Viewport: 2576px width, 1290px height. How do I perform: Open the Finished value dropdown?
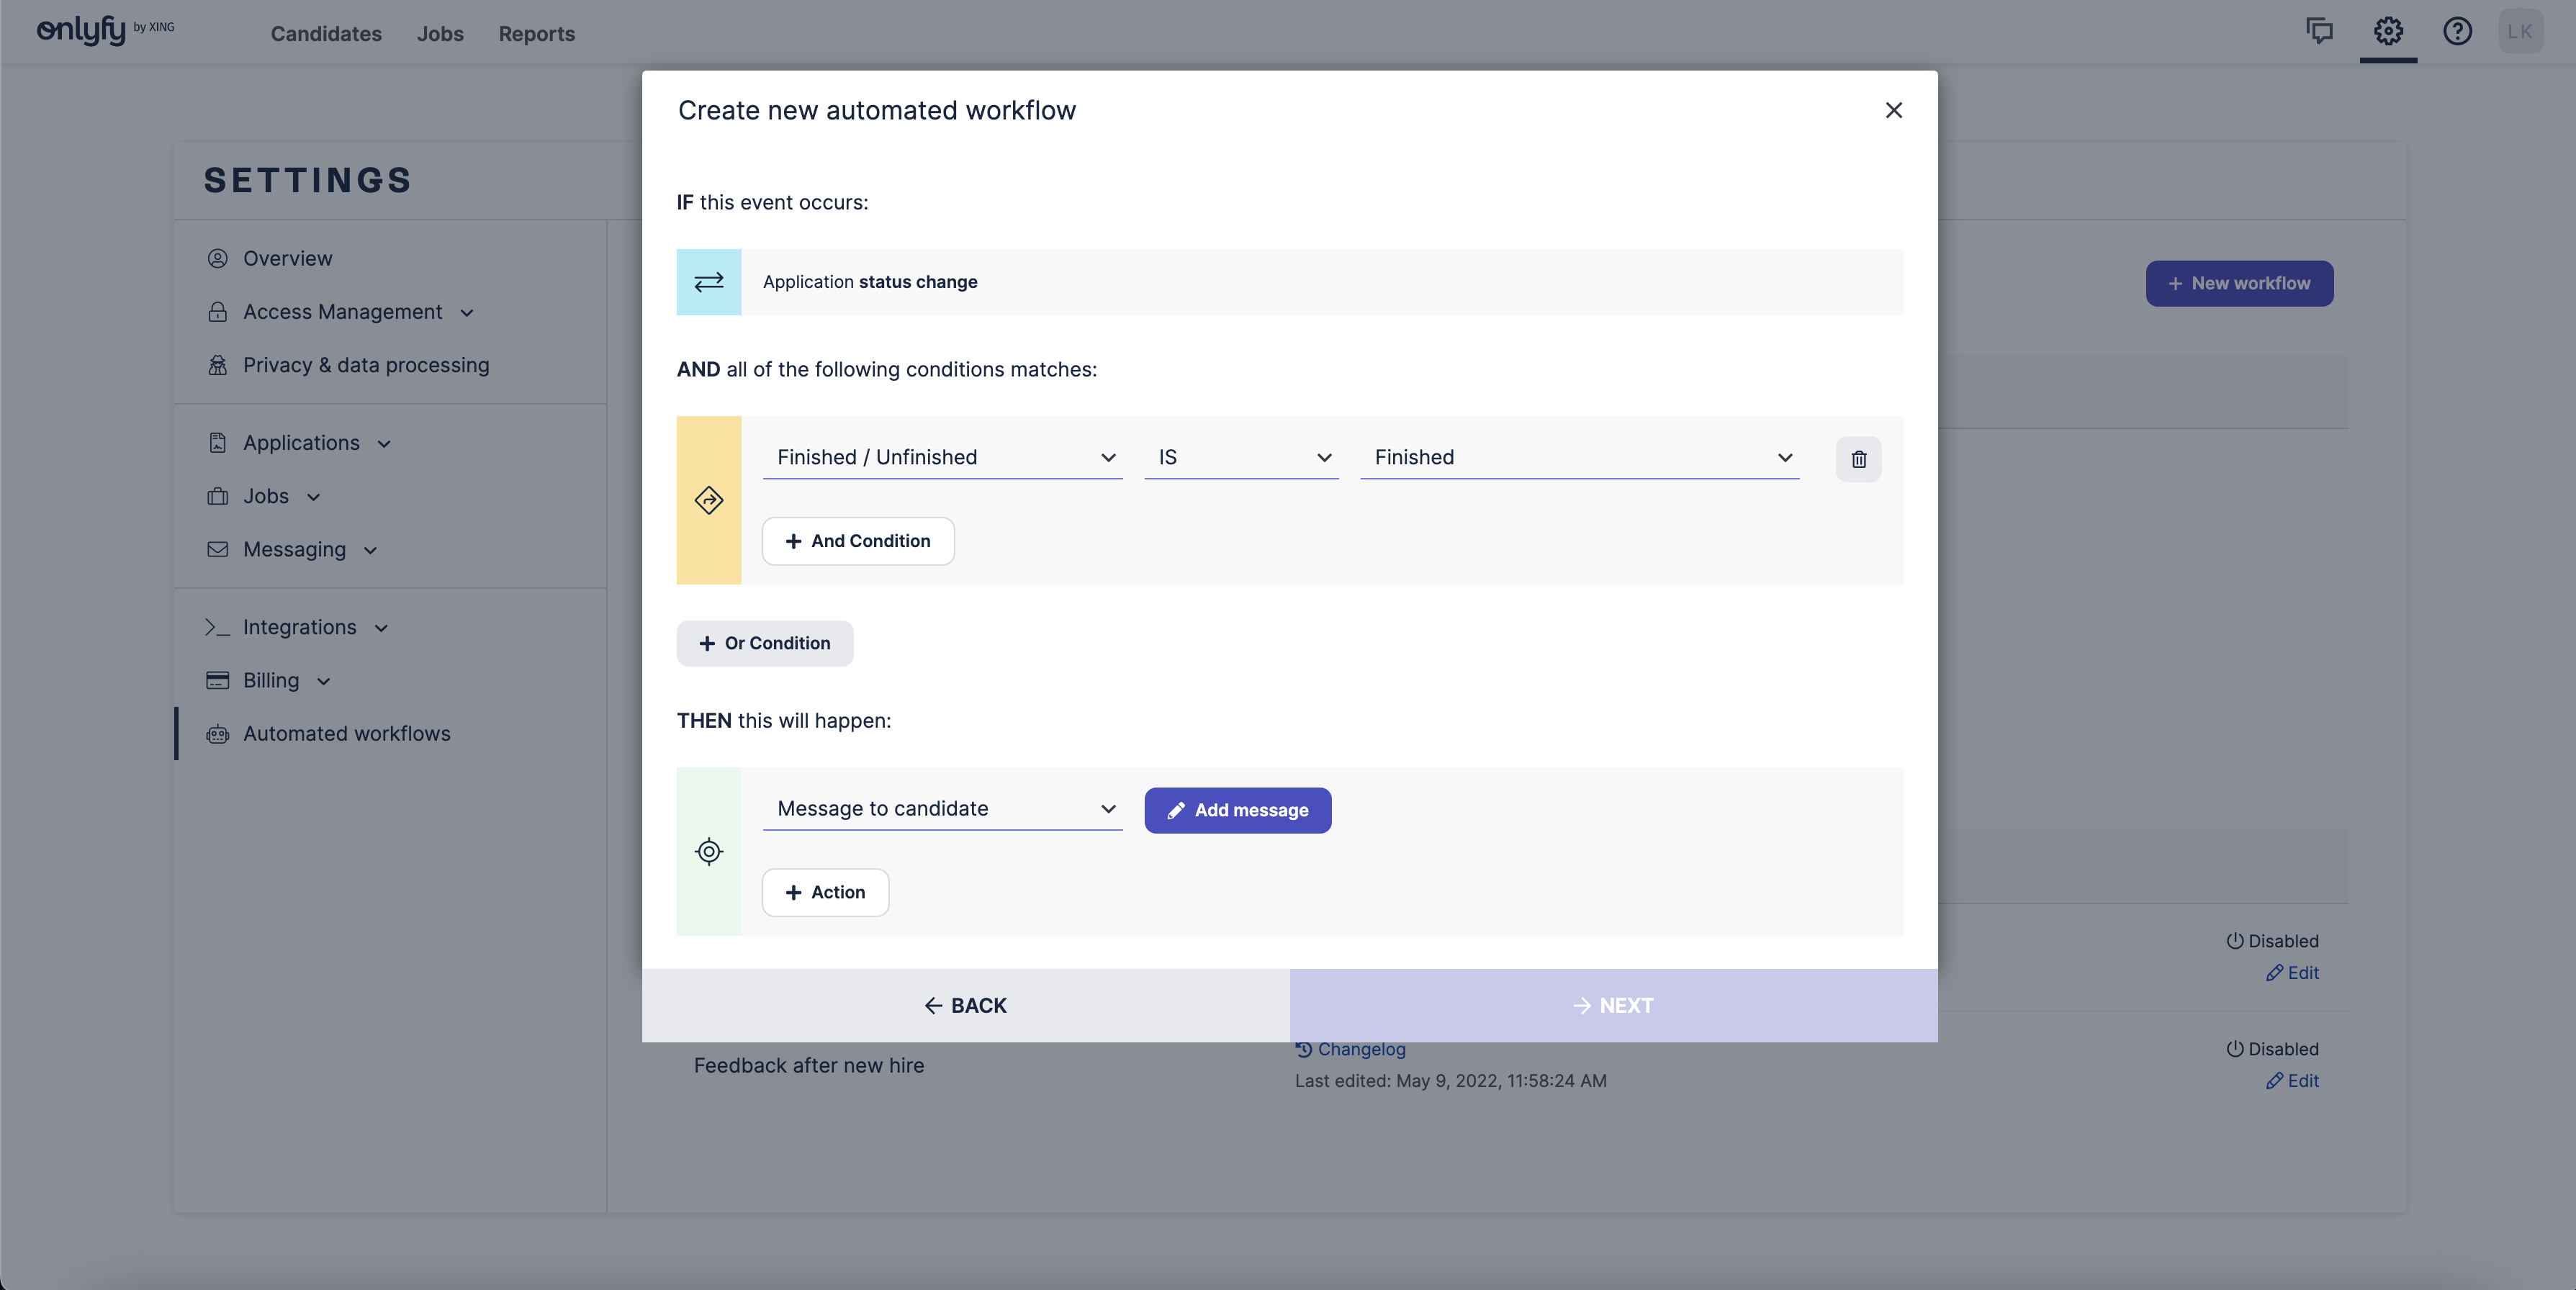pyautogui.click(x=1579, y=457)
